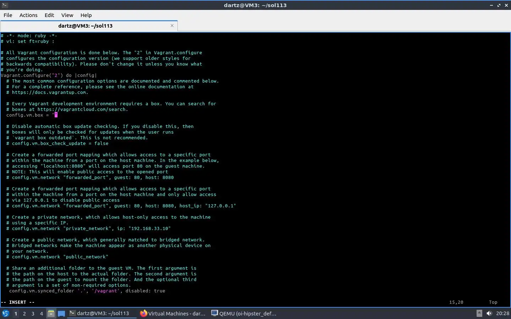Switch to Firefox Virtual Machines window

click(x=173, y=313)
